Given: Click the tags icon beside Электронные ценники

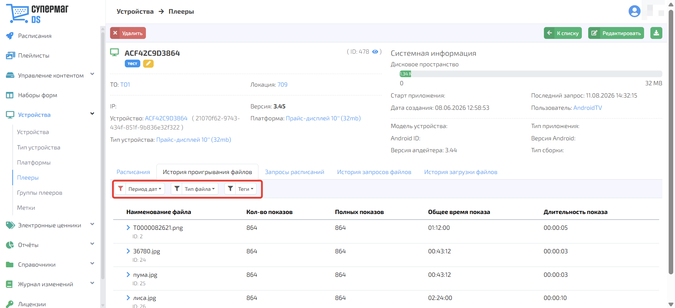Looking at the screenshot, I should [x=10, y=225].
